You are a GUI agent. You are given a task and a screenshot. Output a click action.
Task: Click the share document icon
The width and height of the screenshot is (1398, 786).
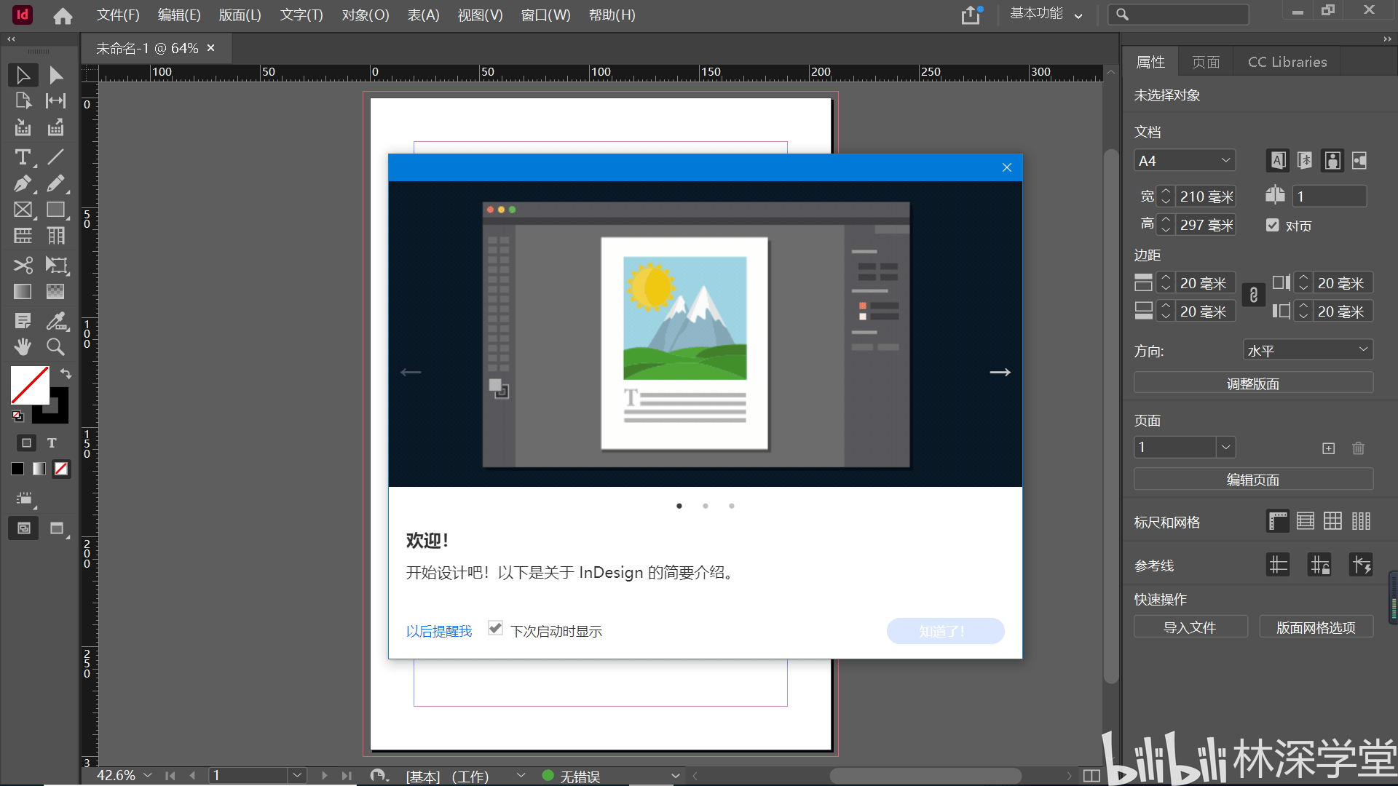point(971,15)
